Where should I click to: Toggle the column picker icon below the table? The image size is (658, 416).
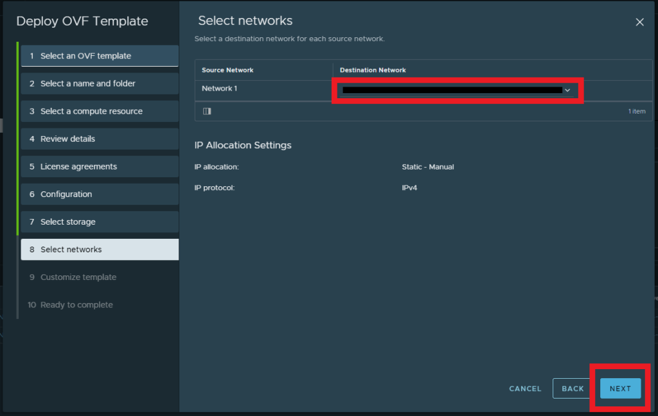pyautogui.click(x=207, y=111)
